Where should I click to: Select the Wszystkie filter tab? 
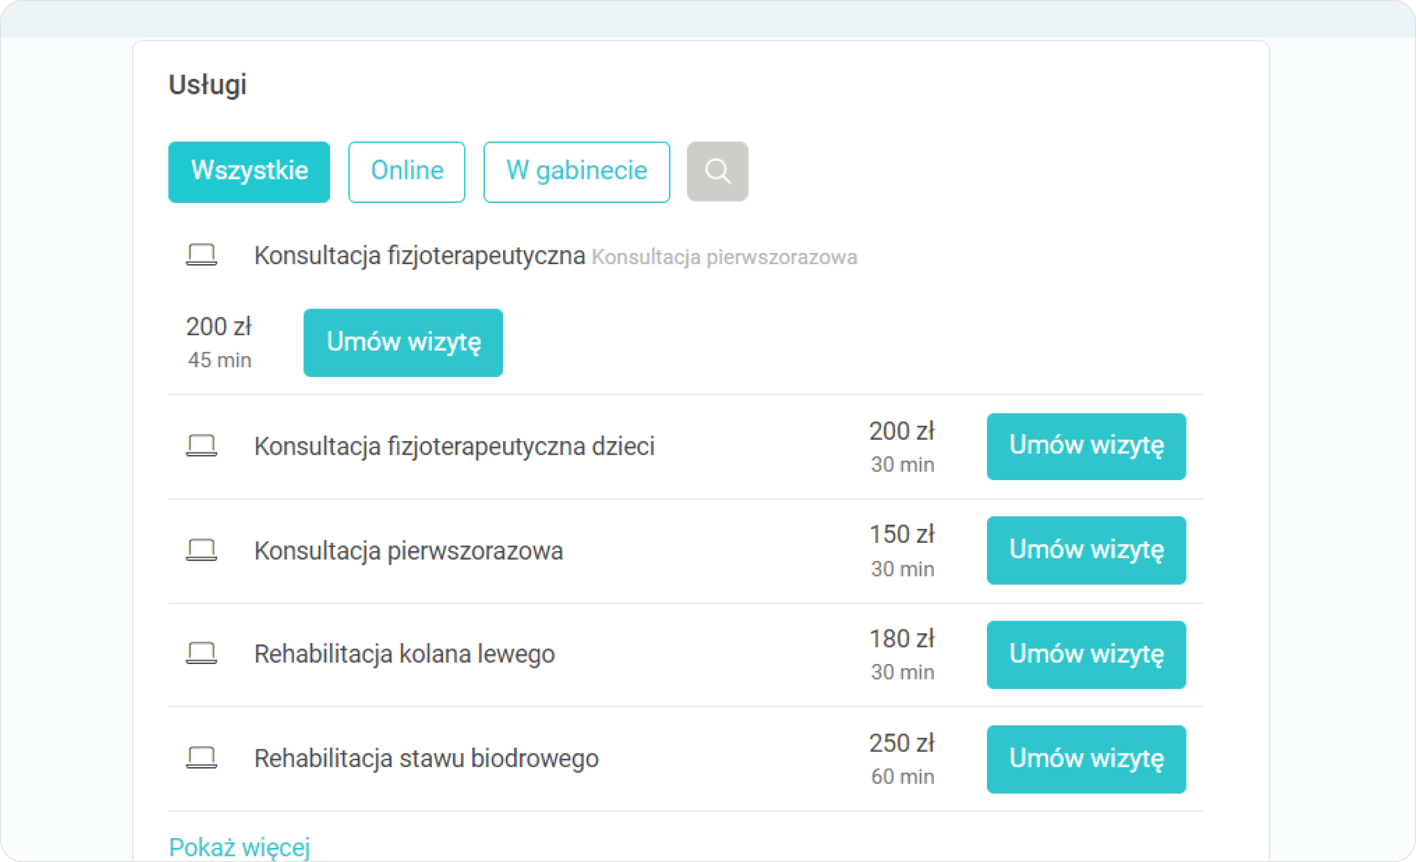tap(249, 172)
